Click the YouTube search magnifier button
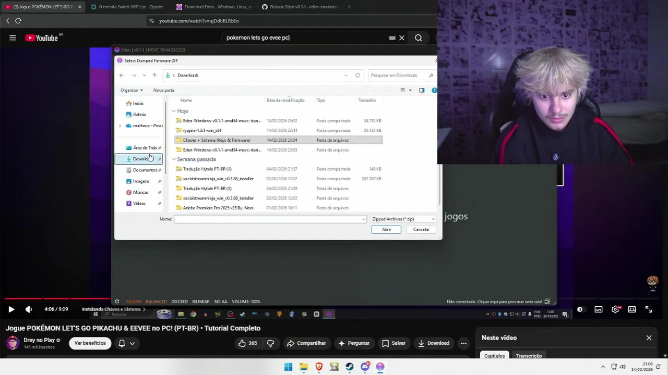The height and width of the screenshot is (375, 668). [x=419, y=37]
